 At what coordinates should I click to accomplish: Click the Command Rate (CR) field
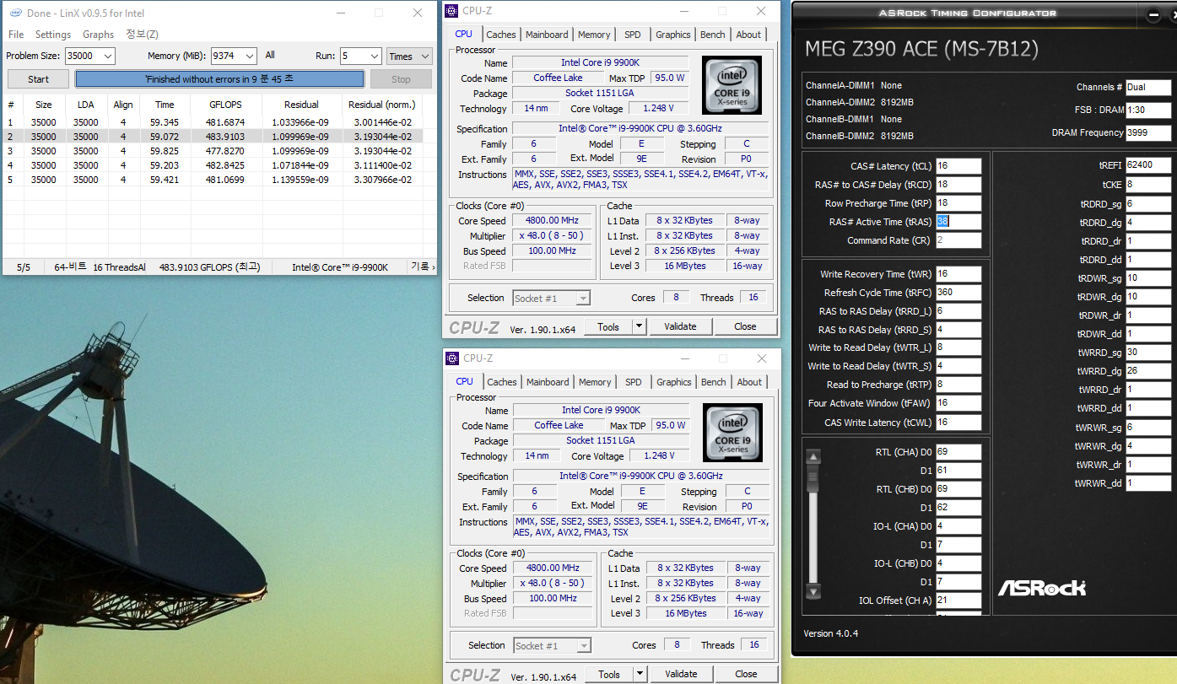pos(958,240)
